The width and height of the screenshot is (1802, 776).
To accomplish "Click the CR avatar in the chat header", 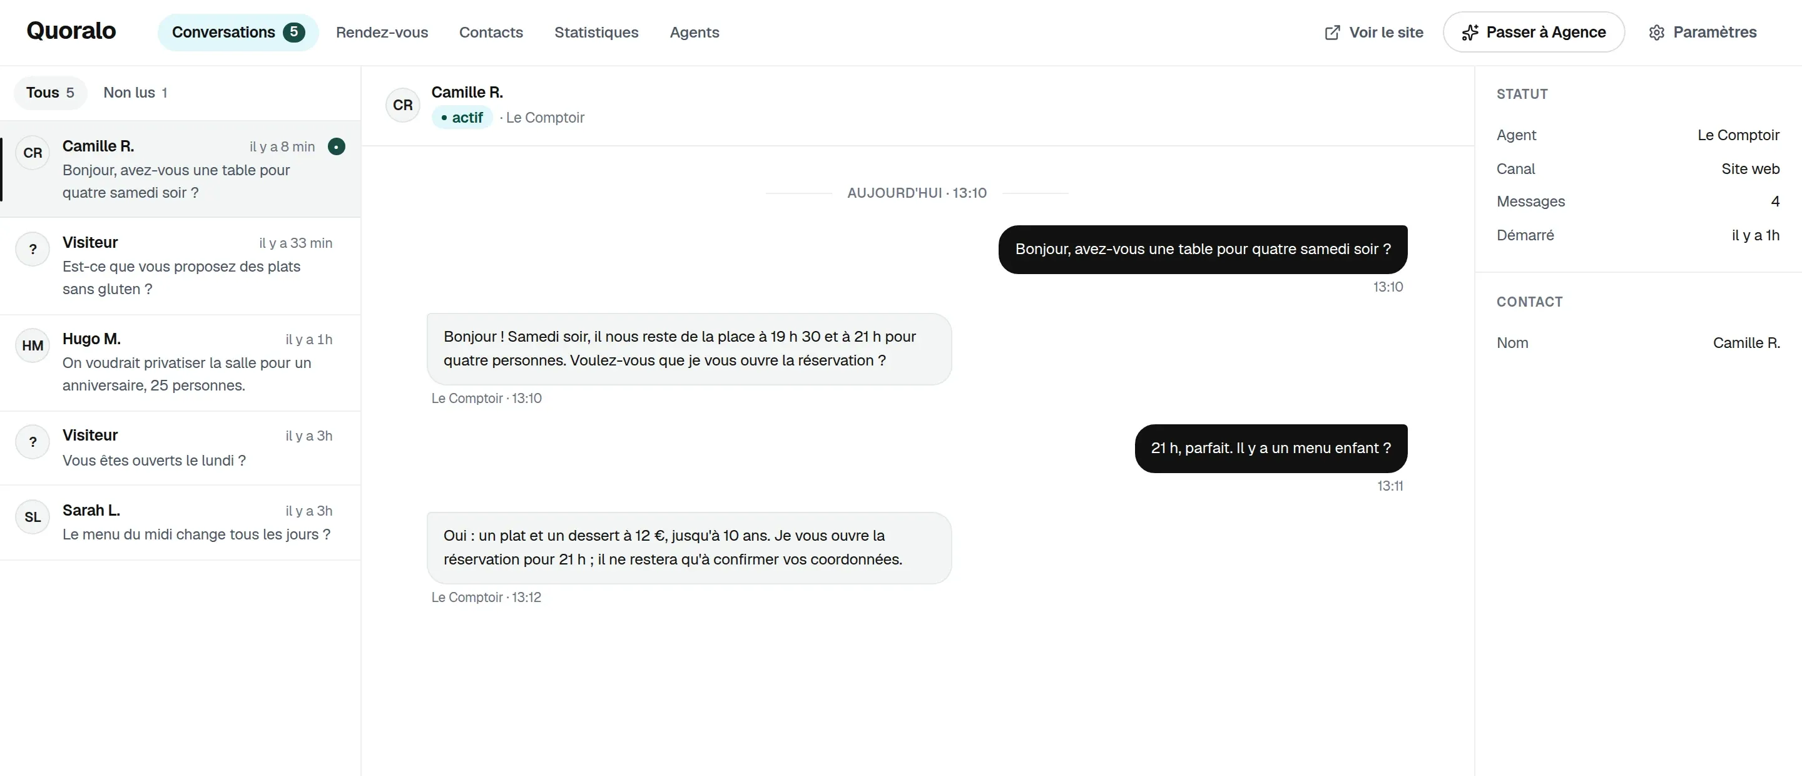I will [x=403, y=105].
